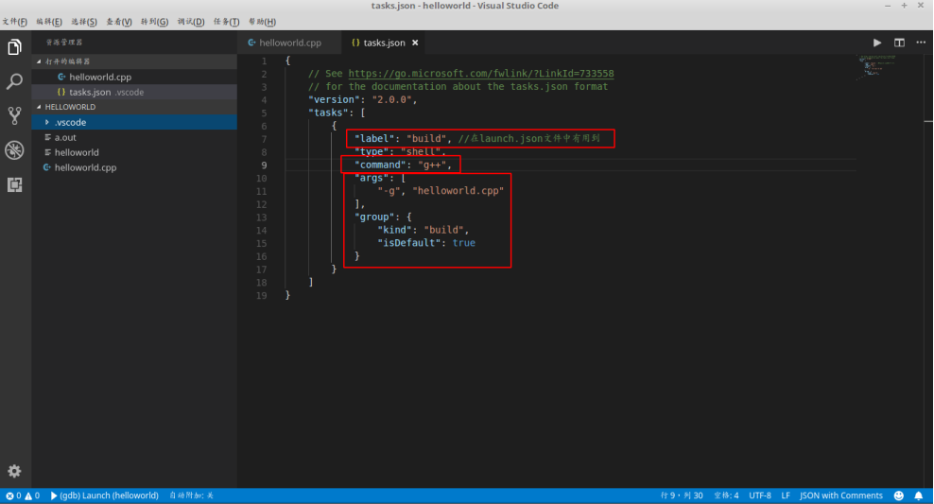The width and height of the screenshot is (934, 504).
Task: Select language mode JSON with Comments
Action: click(841, 495)
